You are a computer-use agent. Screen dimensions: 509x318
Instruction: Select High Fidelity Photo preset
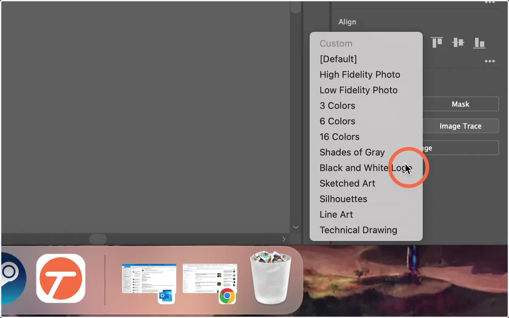pyautogui.click(x=366, y=75)
